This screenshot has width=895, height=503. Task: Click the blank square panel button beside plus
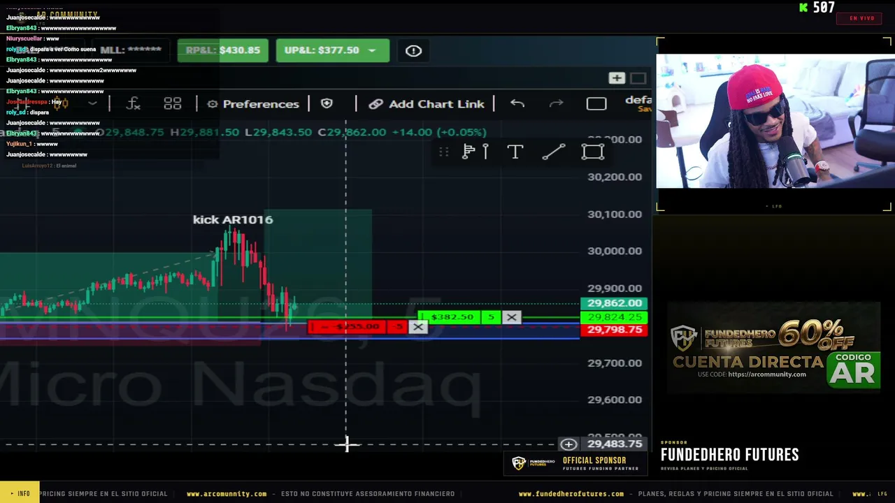(638, 78)
